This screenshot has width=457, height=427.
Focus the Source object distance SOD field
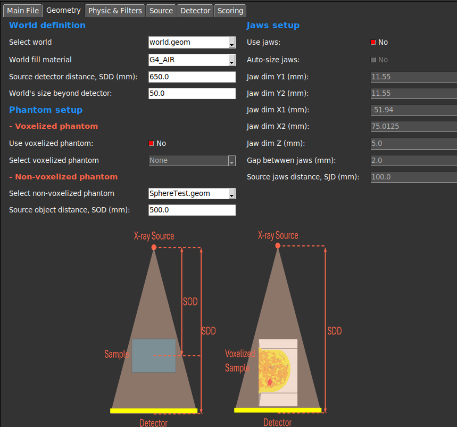click(192, 210)
